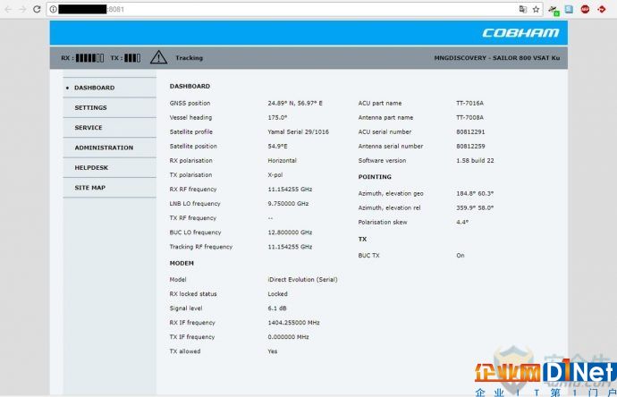Viewport: 617px width, 397px height.
Task: Click the translate page icon
Action: (522, 10)
